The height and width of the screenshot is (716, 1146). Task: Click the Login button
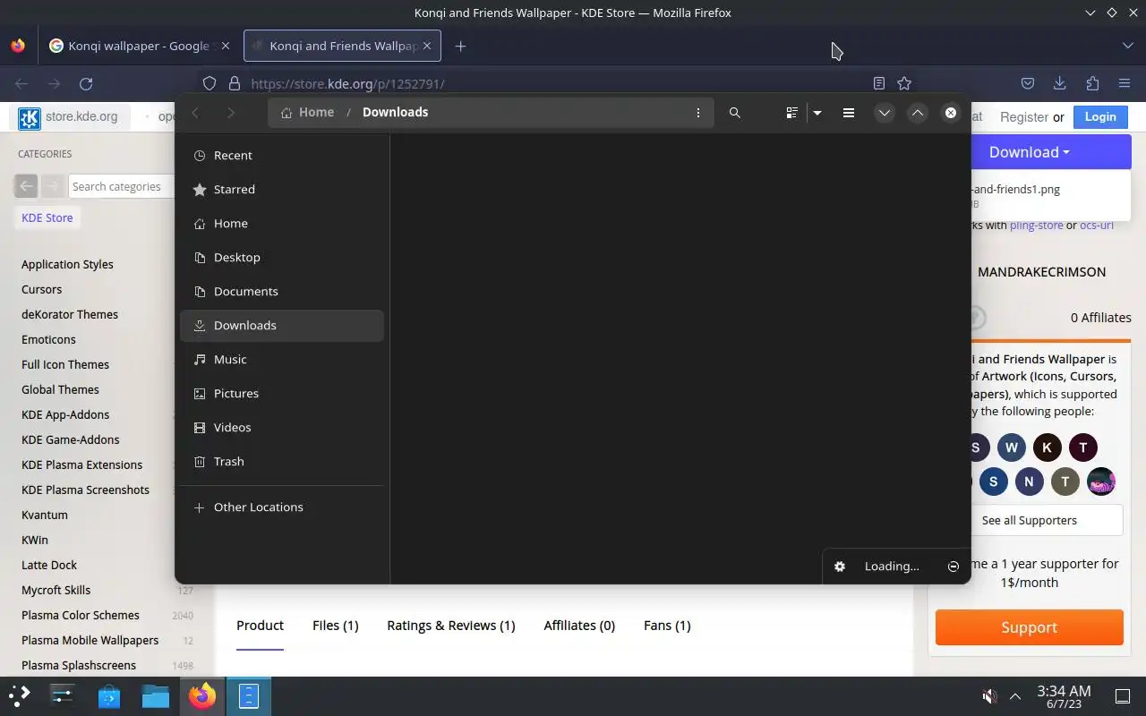(x=1100, y=116)
